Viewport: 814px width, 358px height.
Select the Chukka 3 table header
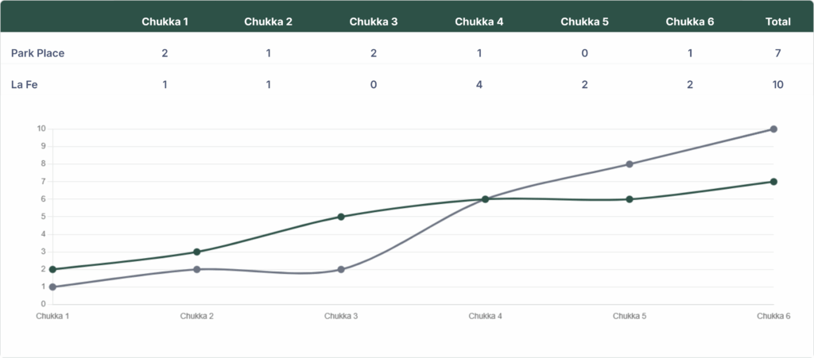tap(374, 21)
